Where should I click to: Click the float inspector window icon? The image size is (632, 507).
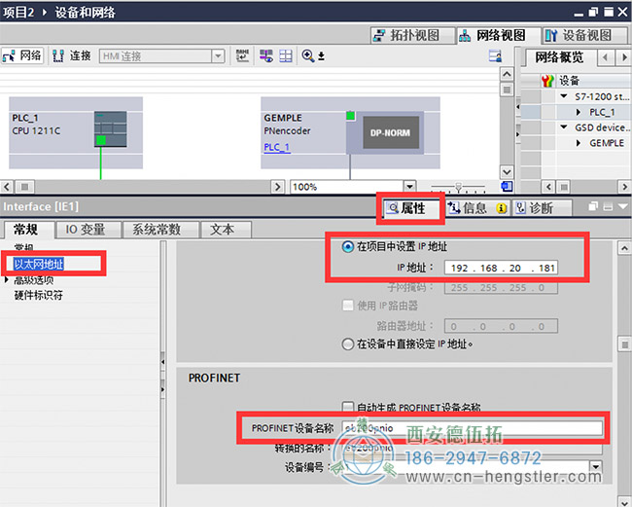(593, 206)
